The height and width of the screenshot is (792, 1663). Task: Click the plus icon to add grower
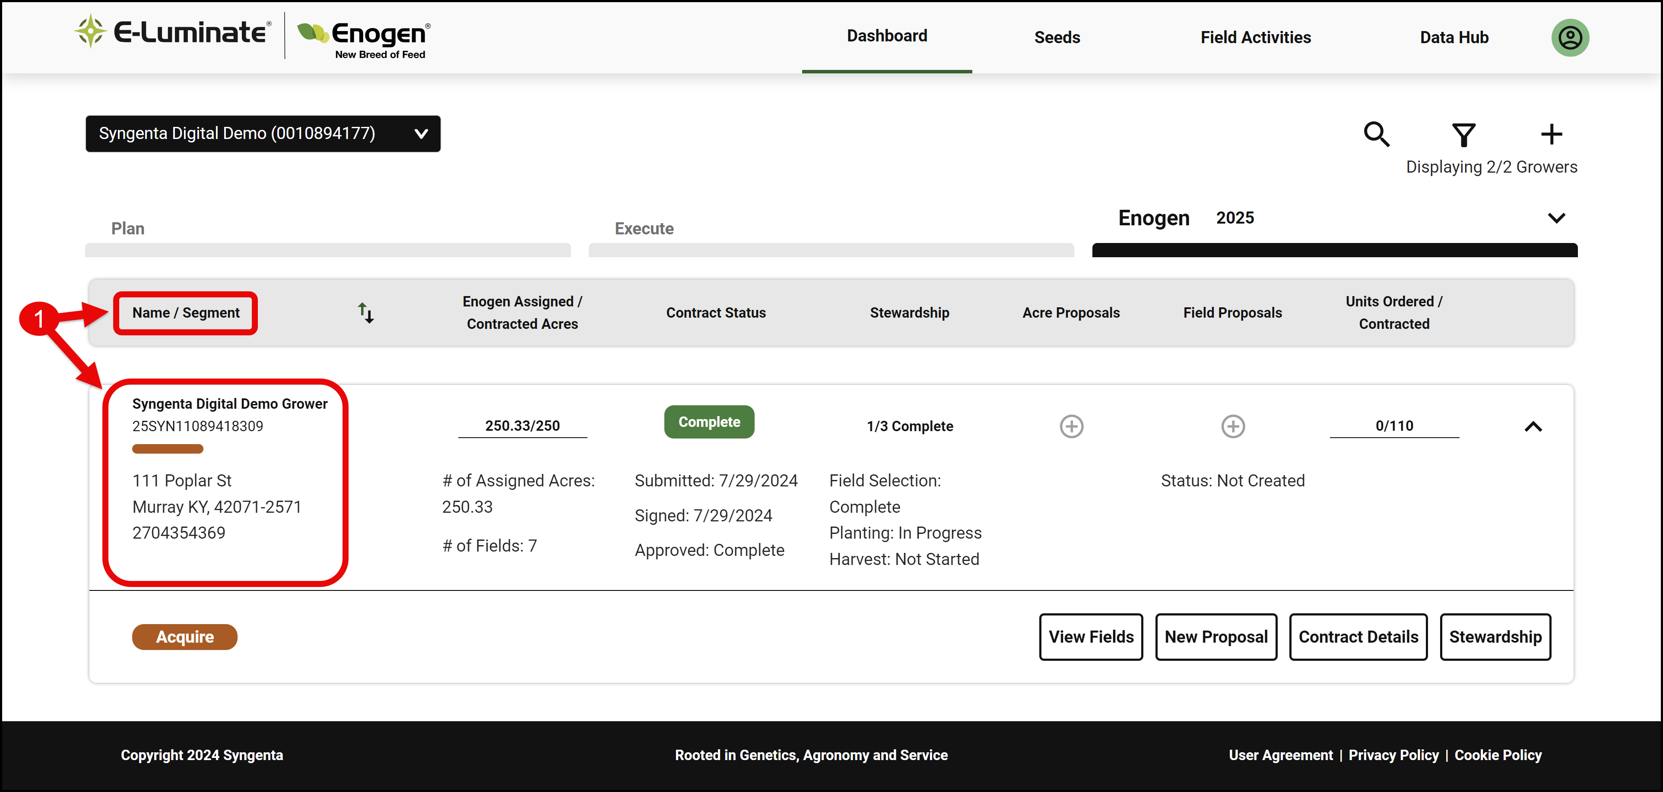coord(1551,134)
